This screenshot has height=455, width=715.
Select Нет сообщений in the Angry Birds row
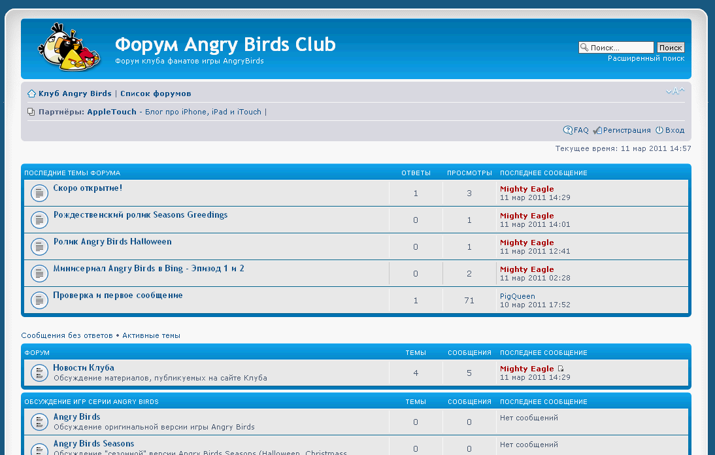point(529,418)
